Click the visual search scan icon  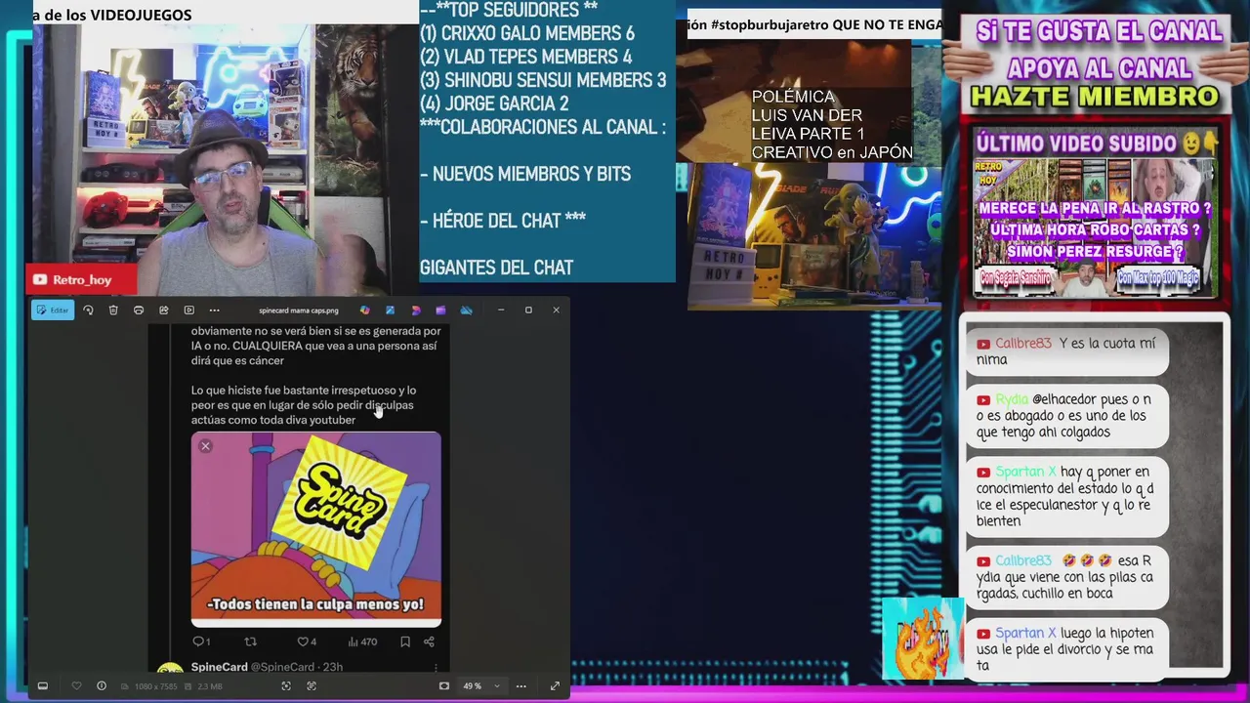pos(286,686)
